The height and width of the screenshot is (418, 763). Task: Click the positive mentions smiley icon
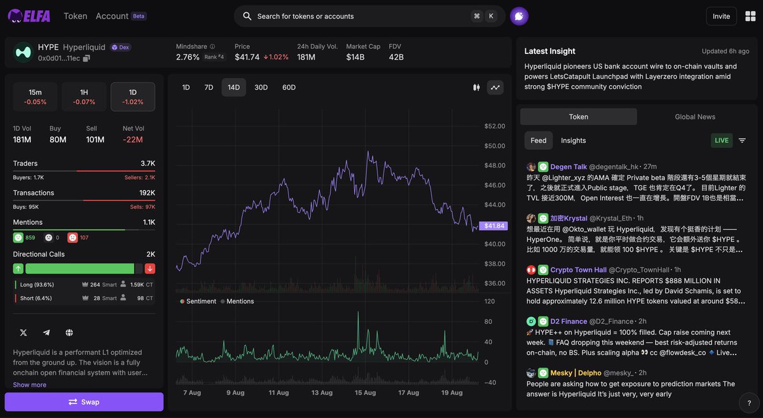[x=18, y=238]
